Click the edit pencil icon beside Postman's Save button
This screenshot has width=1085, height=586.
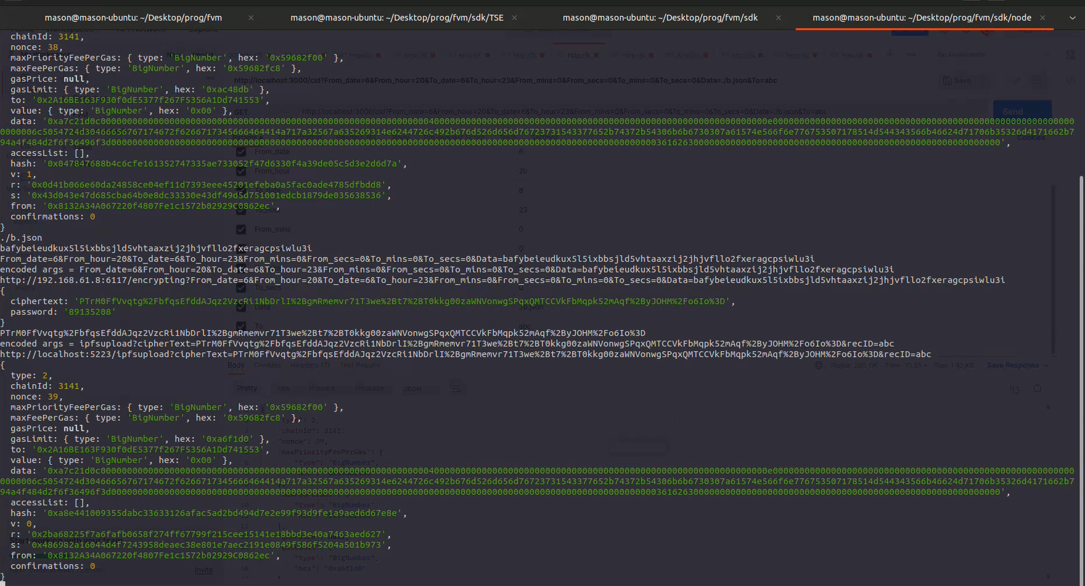pos(1017,81)
